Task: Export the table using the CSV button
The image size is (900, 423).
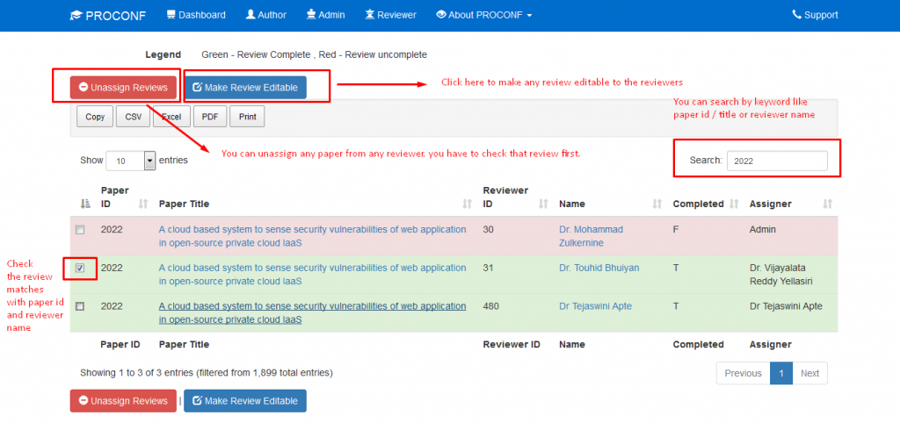Action: tap(133, 117)
